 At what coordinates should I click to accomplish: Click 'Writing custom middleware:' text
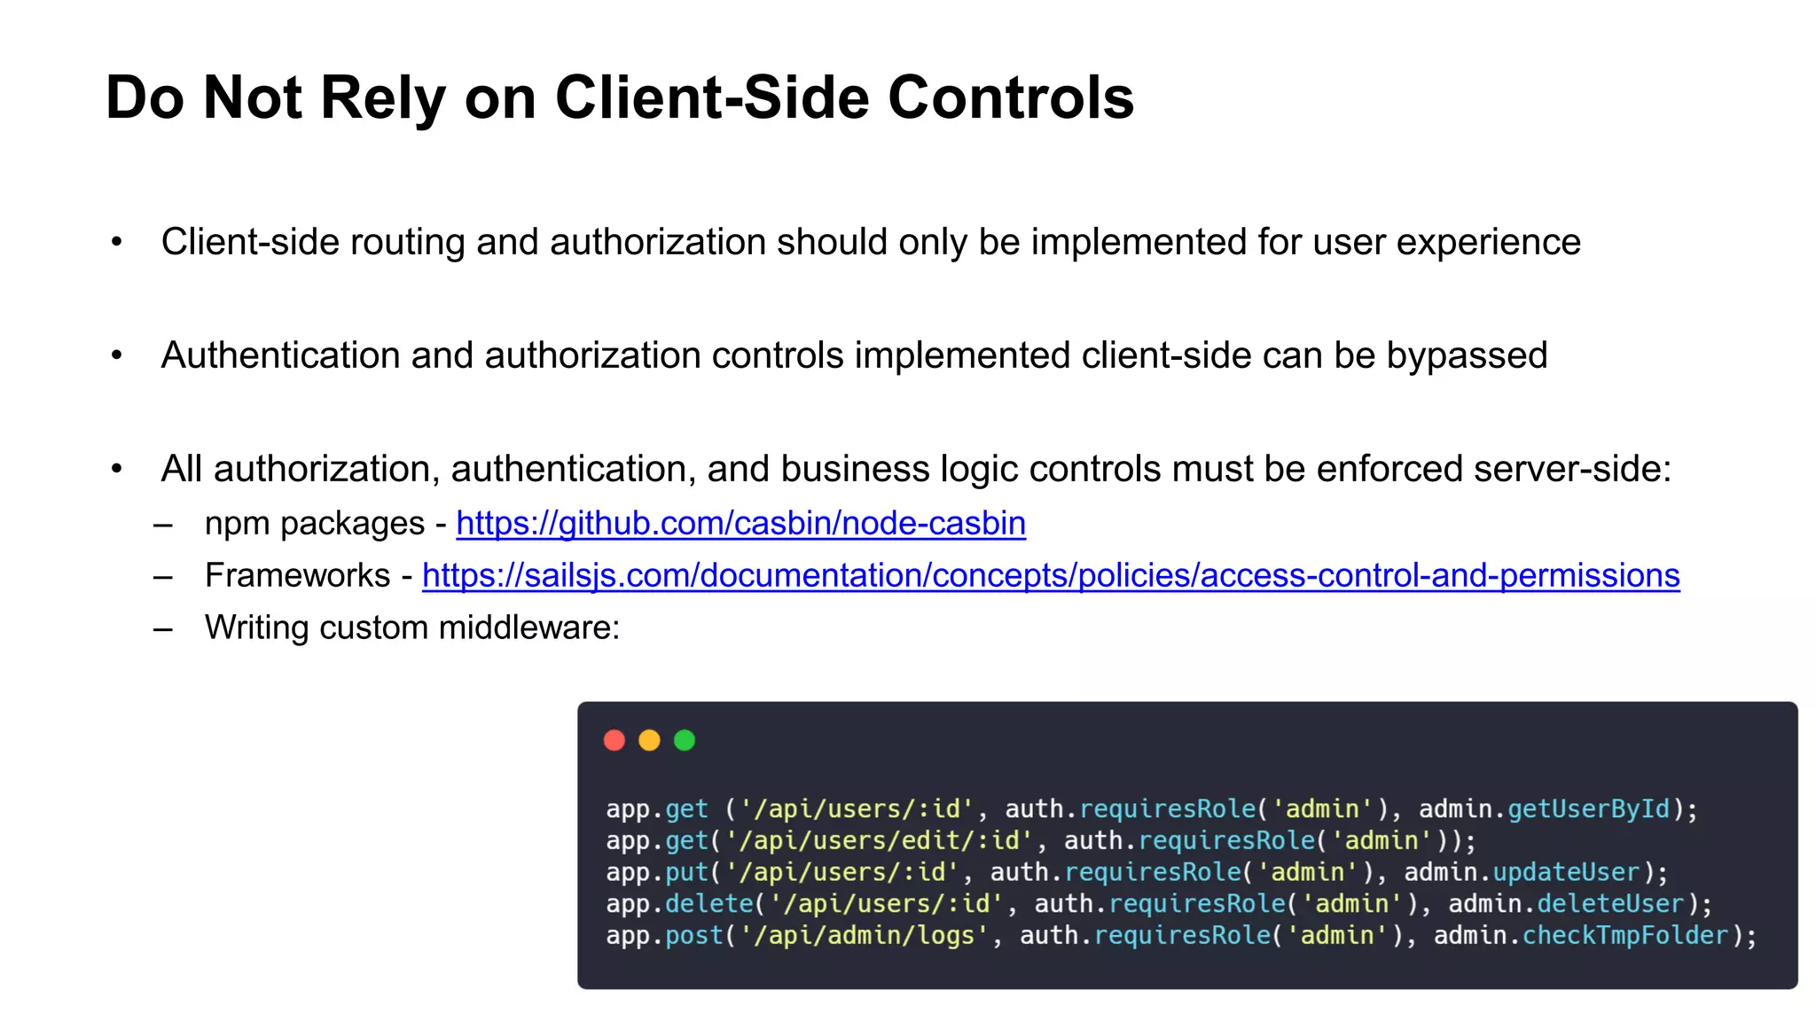412,627
